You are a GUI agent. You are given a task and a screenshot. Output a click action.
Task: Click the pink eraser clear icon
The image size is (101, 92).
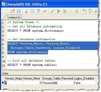(x=45, y=11)
